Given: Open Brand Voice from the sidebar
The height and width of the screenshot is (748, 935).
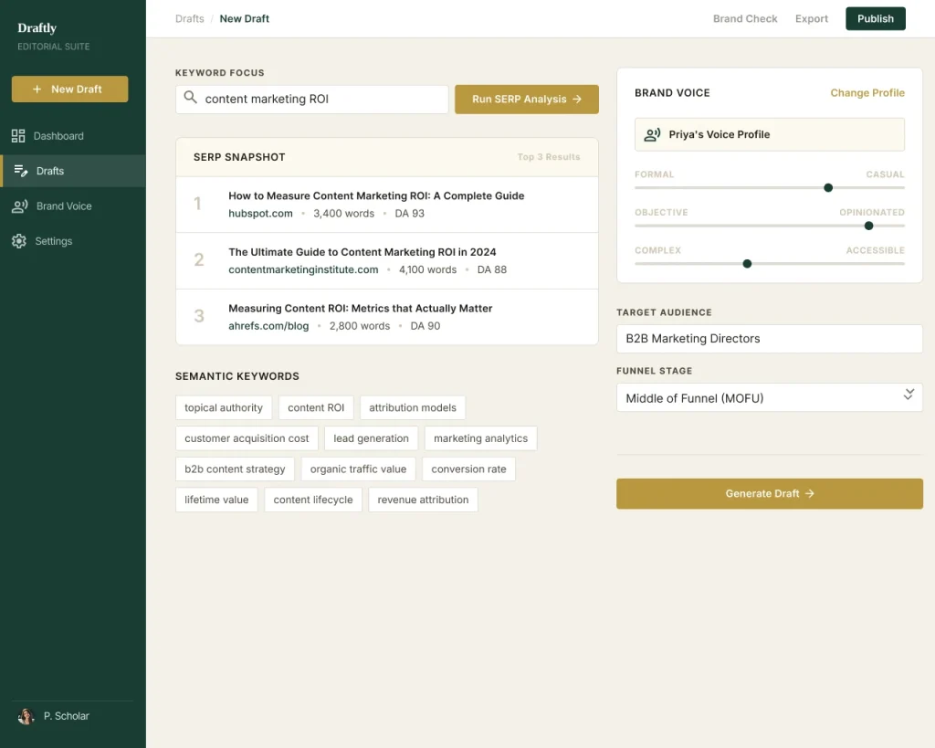Looking at the screenshot, I should (73, 206).
